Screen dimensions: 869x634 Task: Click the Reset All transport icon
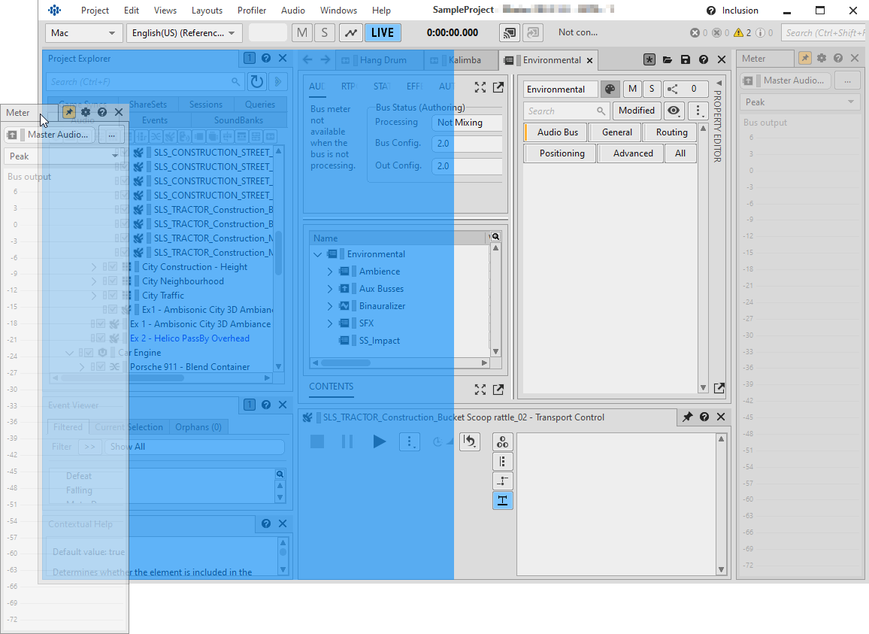[470, 441]
